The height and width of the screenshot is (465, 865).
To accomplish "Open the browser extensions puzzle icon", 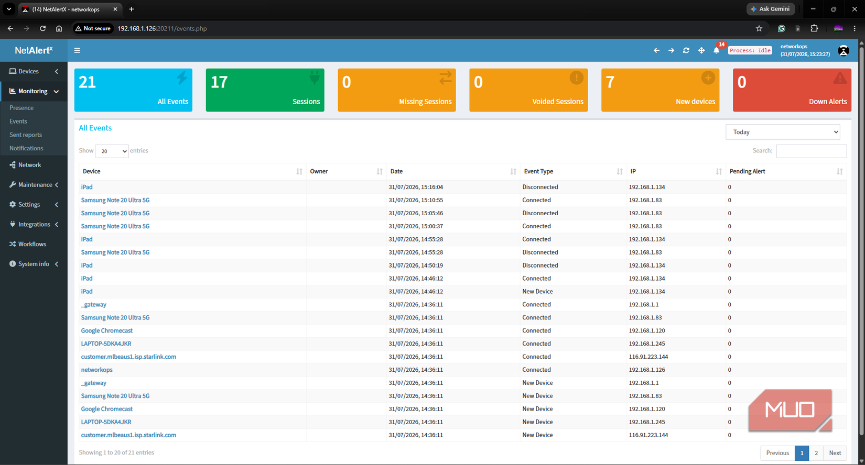I will pos(814,28).
